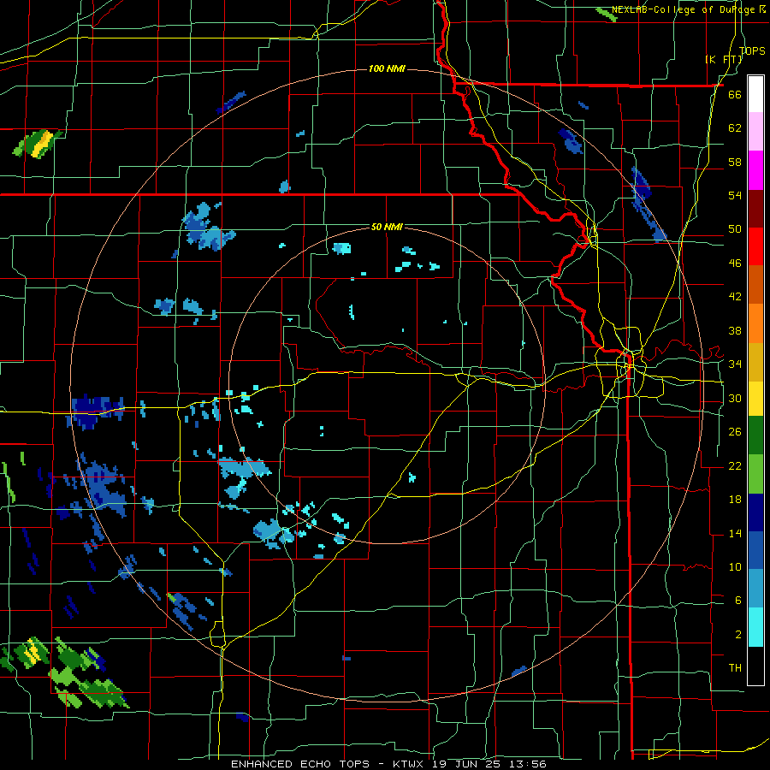Click the magenta 58 kft legend swatch

coord(755,170)
